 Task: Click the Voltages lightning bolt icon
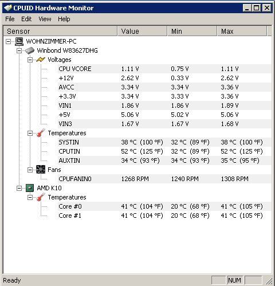[41, 60]
